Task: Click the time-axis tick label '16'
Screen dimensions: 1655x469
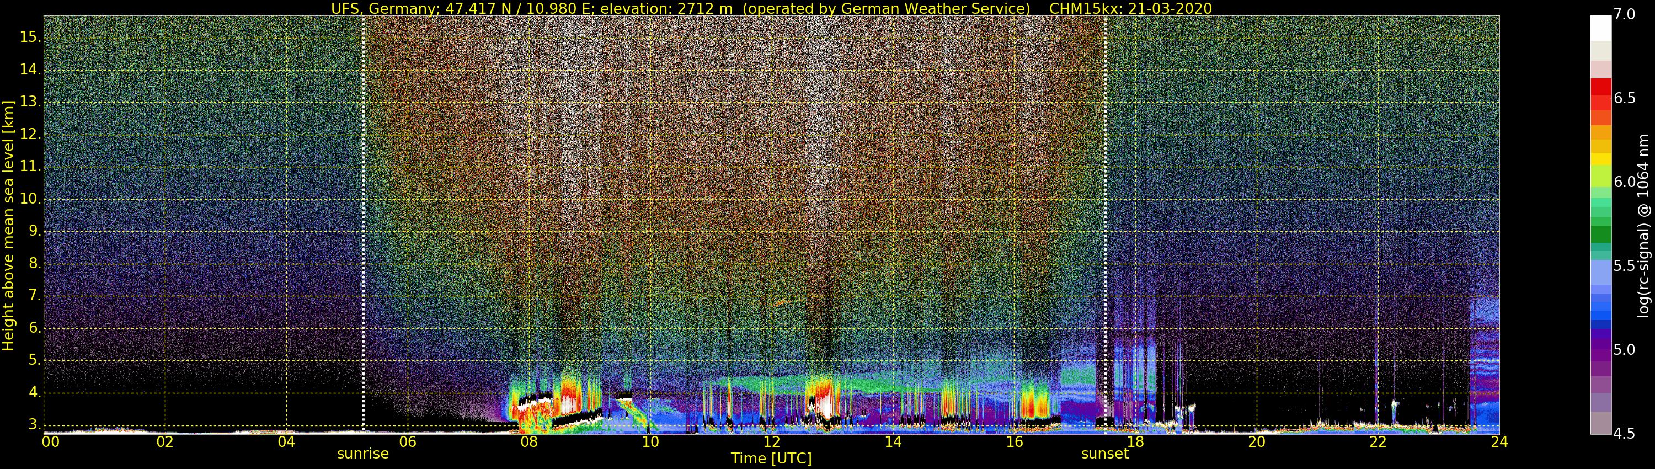Action: [x=1015, y=442]
